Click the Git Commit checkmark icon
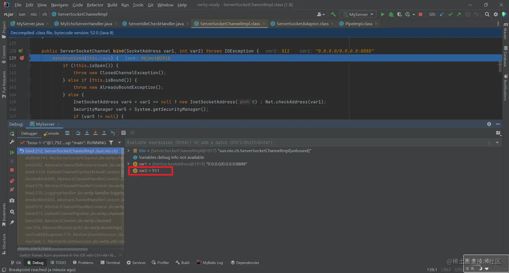This screenshot has height=273, width=509. click(450, 14)
